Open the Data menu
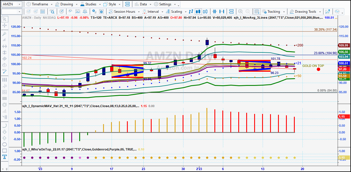The height and width of the screenshot is (172, 351). coord(143,4)
